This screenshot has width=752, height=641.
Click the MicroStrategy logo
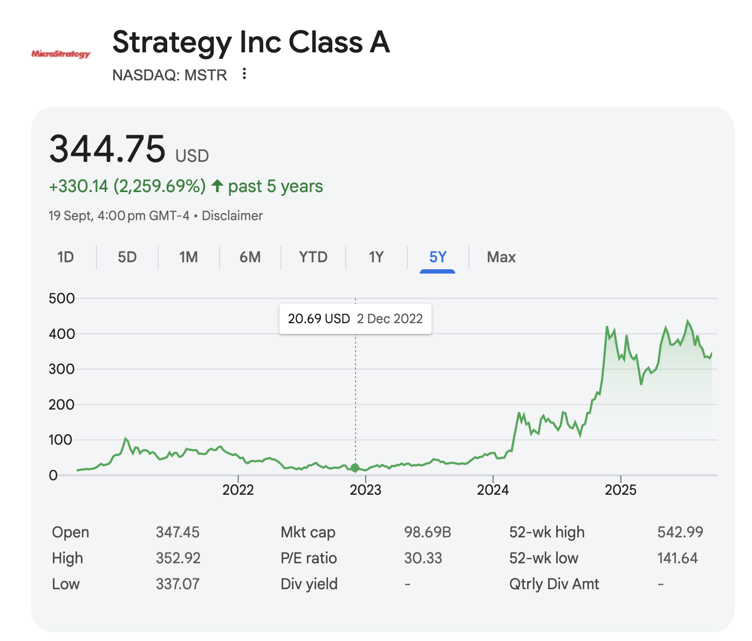tap(61, 54)
